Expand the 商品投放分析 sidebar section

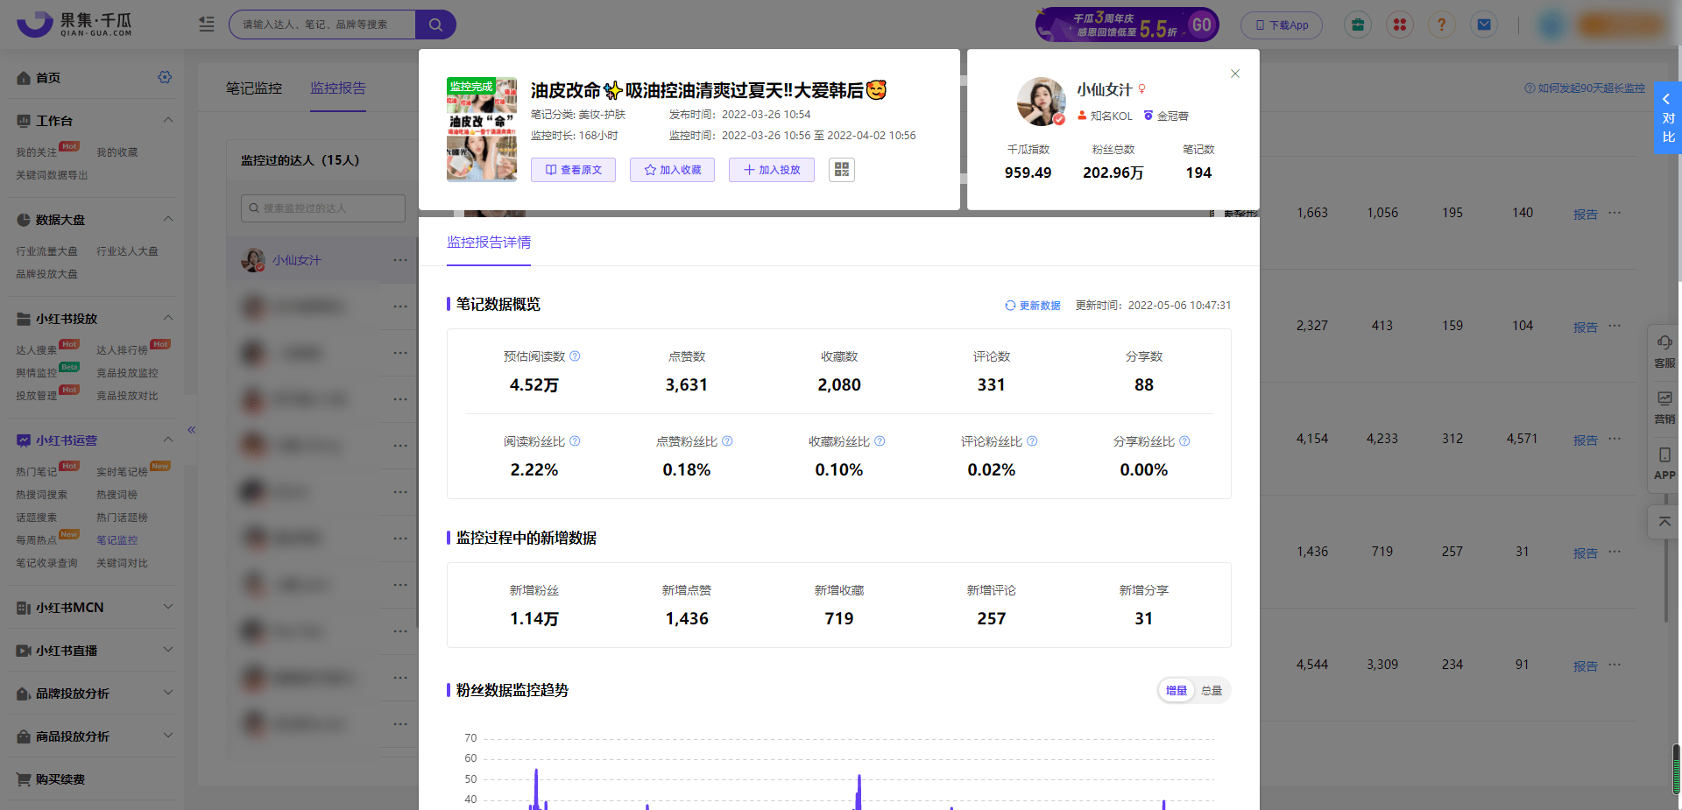coord(168,736)
